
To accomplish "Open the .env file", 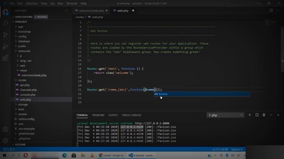I will pyautogui.click(x=21, y=124).
